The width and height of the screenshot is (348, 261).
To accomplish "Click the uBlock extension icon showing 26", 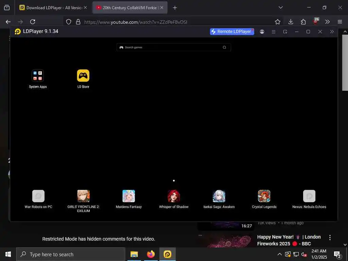I will [316, 21].
